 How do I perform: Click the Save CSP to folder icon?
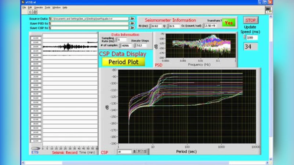pyautogui.click(x=132, y=27)
